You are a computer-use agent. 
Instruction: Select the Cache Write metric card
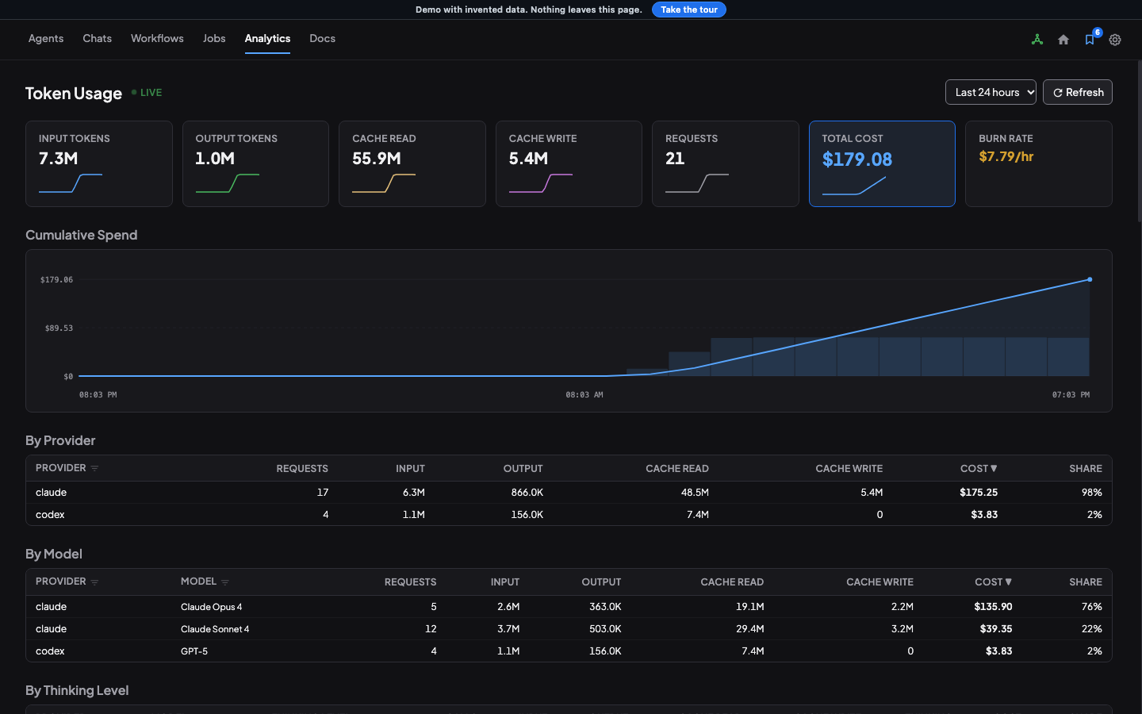(x=569, y=163)
